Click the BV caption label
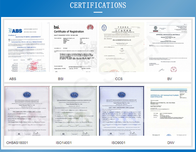Viewport: 196px width, 152px height. pos(170,79)
